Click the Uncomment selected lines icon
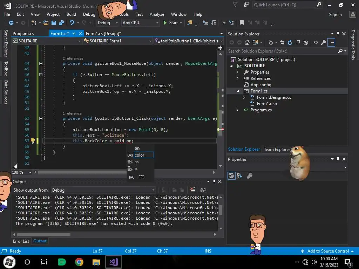 tap(231, 23)
